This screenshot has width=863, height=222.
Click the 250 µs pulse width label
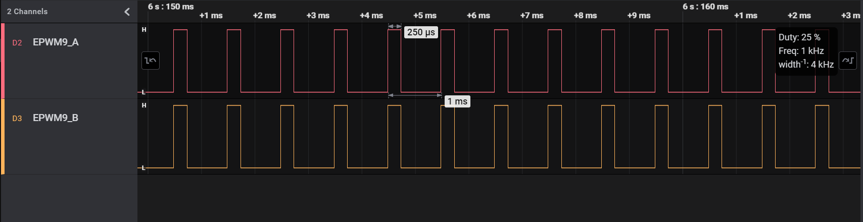[421, 32]
